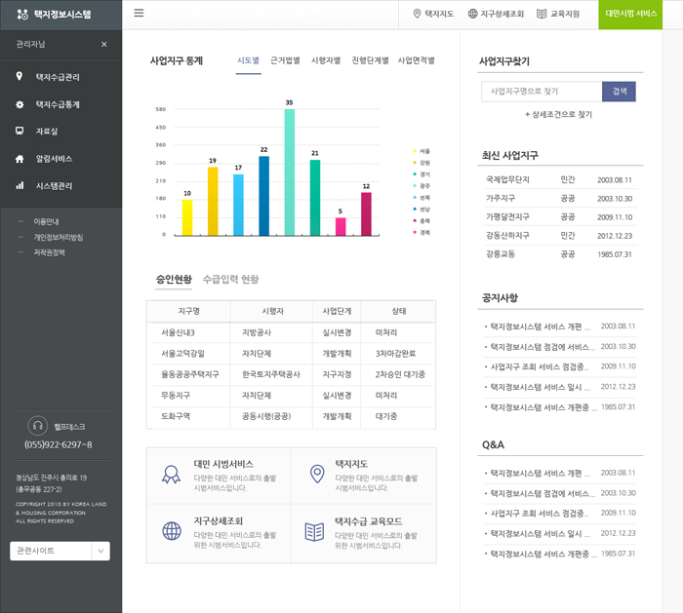Open 택지지도 in the top navigation bar
Viewport: 683px width, 613px height.
[x=433, y=15]
